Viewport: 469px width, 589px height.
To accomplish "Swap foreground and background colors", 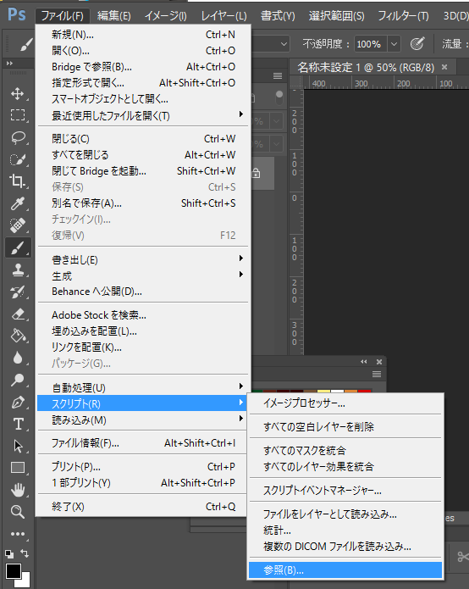I will click(x=25, y=553).
